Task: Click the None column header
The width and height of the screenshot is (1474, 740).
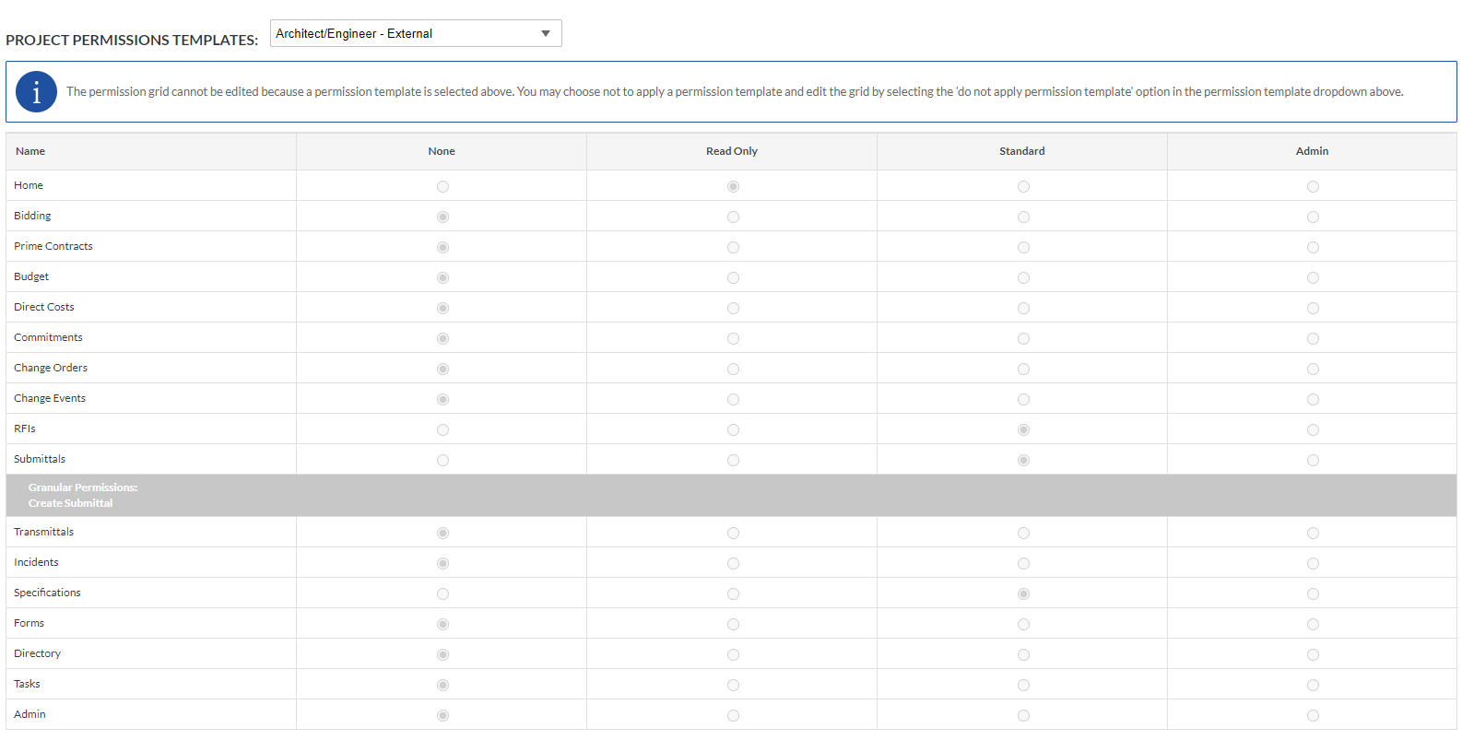Action: pyautogui.click(x=442, y=151)
